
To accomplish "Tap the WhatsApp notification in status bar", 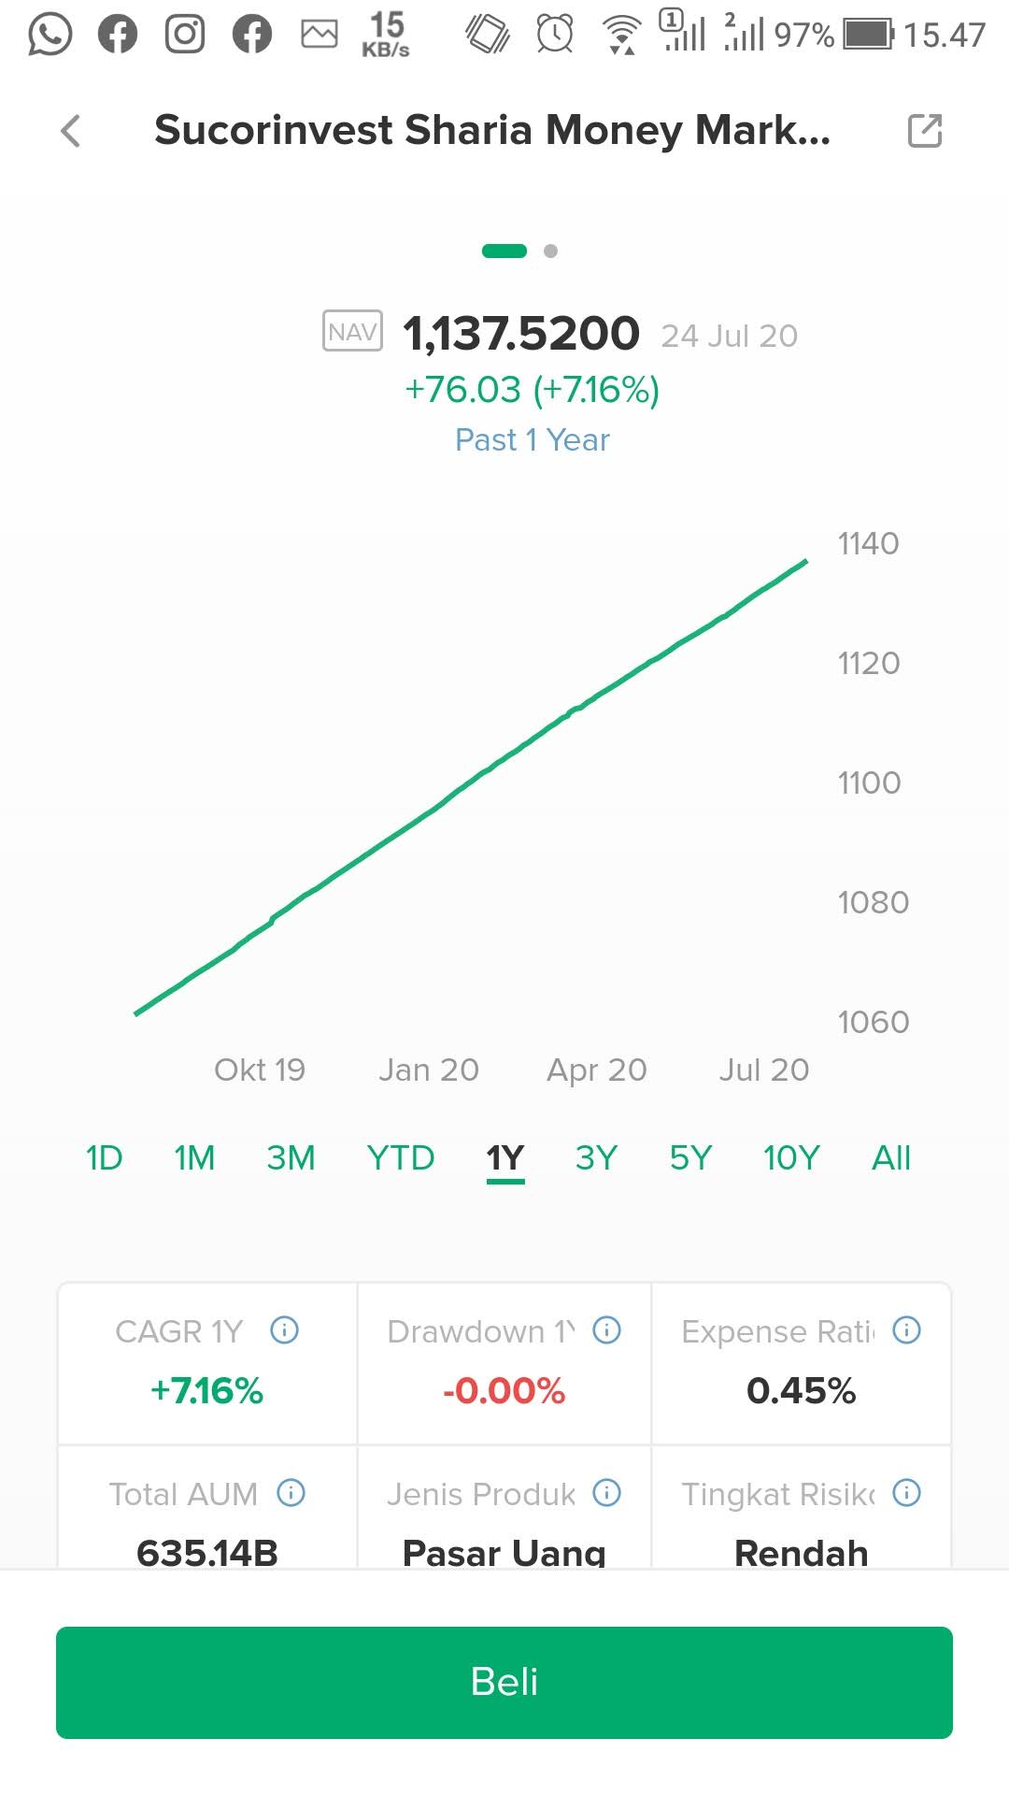I will [50, 35].
